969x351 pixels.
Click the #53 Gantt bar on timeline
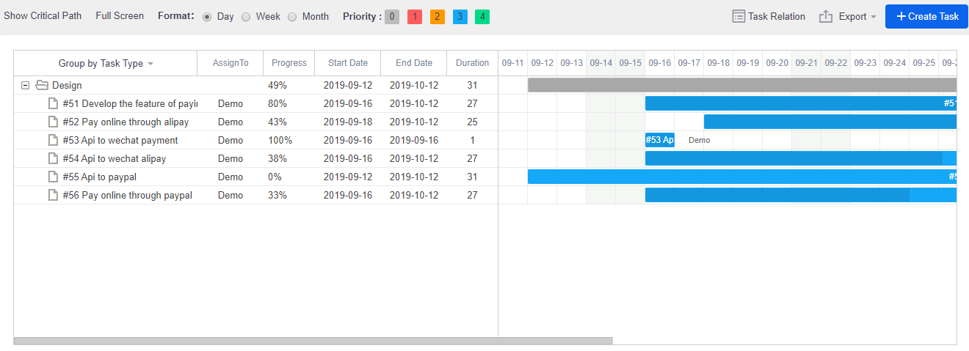click(x=659, y=140)
